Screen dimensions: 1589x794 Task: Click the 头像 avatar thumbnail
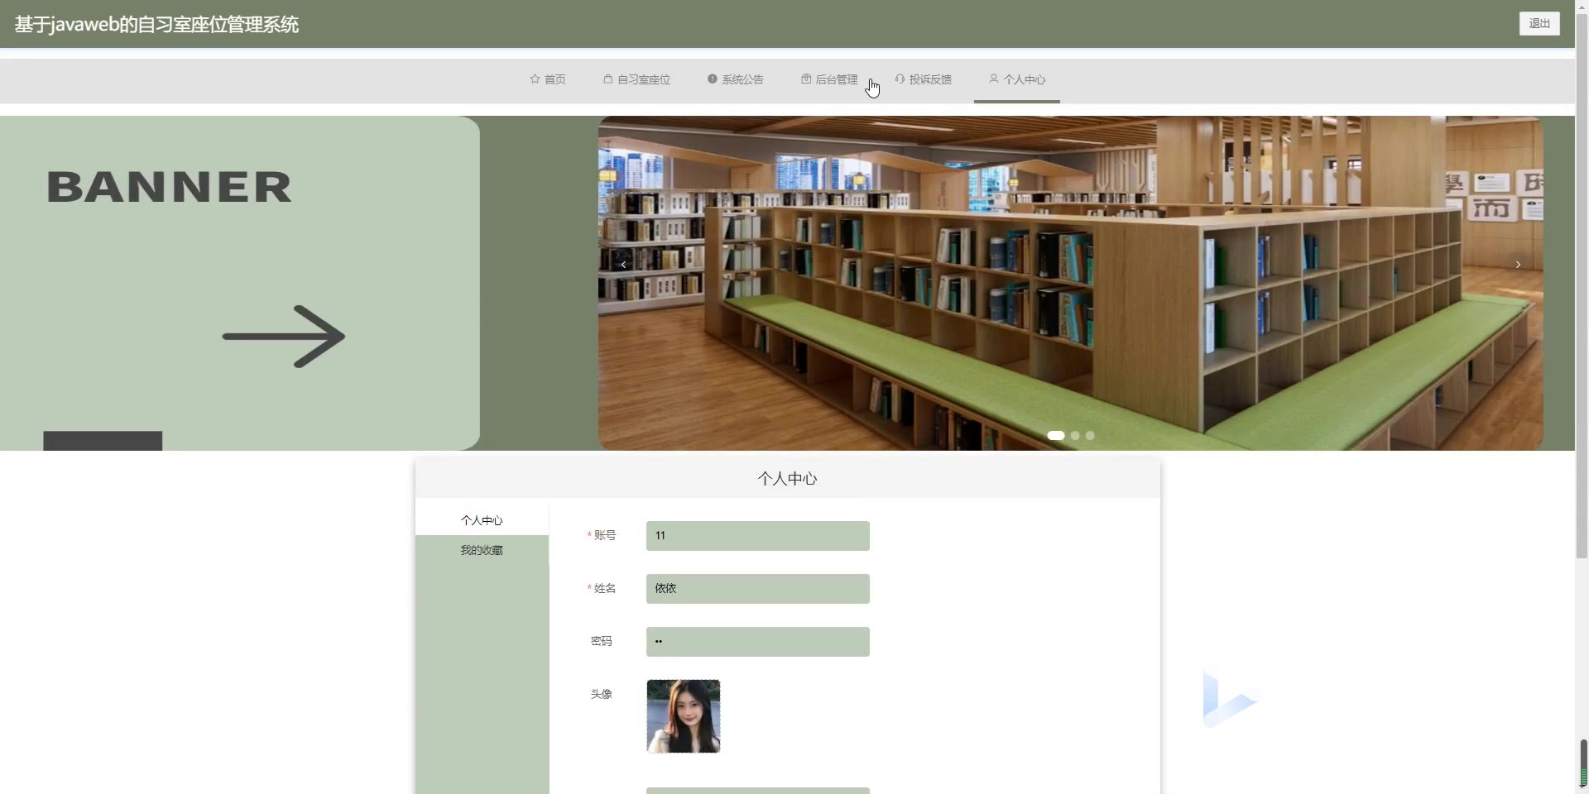tap(683, 716)
